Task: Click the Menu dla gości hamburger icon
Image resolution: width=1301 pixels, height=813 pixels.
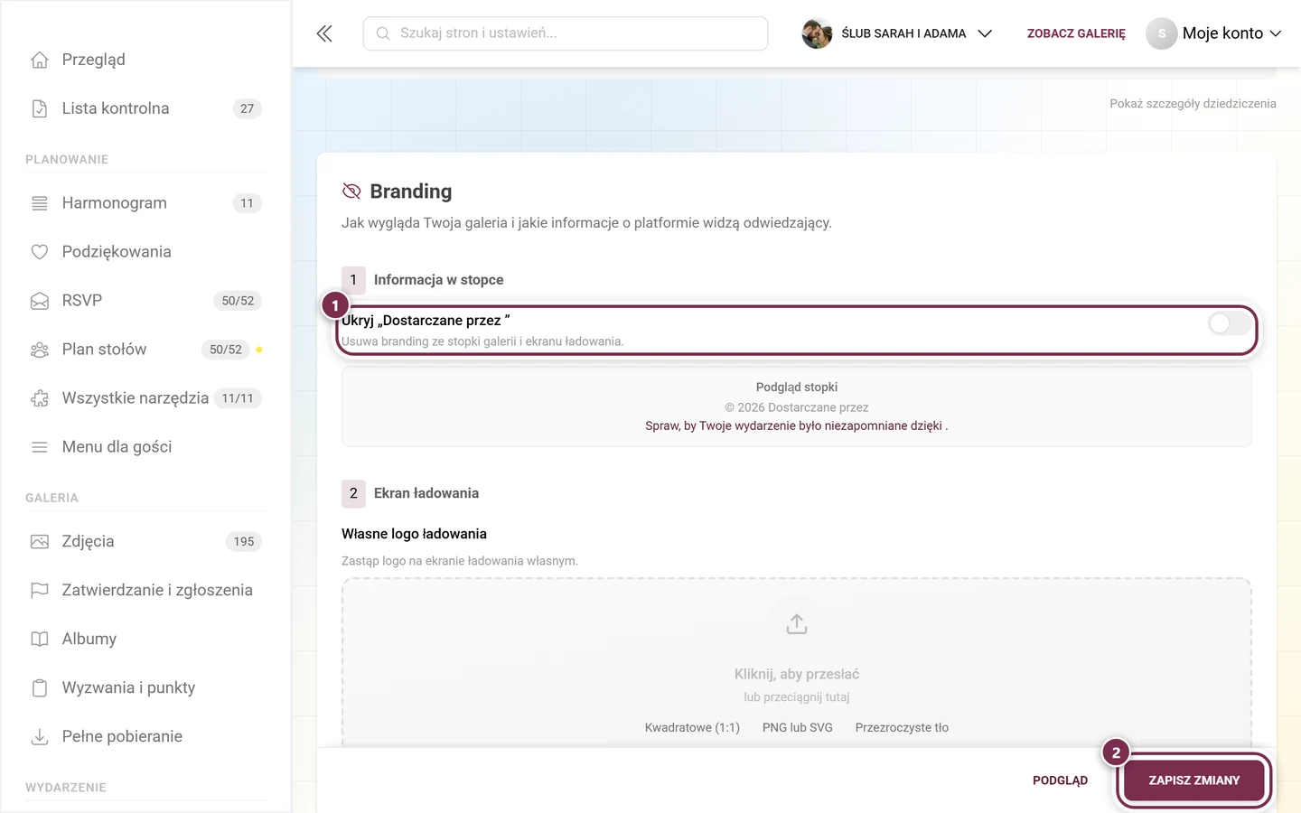Action: pos(40,447)
